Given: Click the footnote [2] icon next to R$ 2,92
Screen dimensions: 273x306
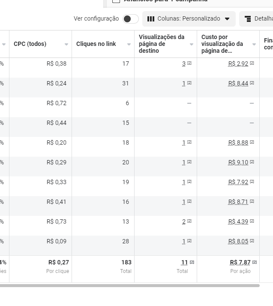Looking at the screenshot, I should click(x=252, y=63).
